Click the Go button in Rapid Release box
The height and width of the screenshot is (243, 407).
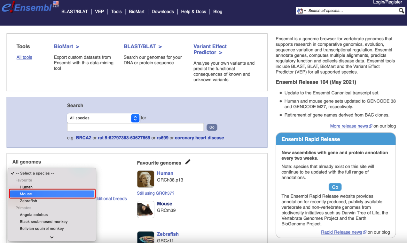tap(335, 187)
